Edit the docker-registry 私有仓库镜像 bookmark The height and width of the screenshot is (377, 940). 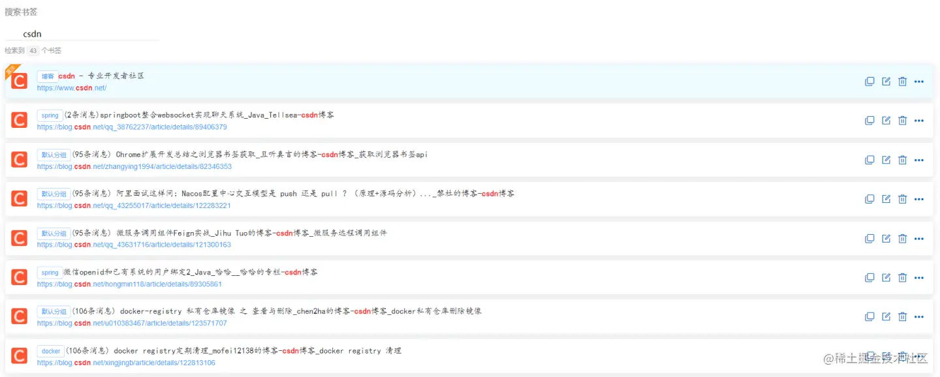tap(886, 317)
